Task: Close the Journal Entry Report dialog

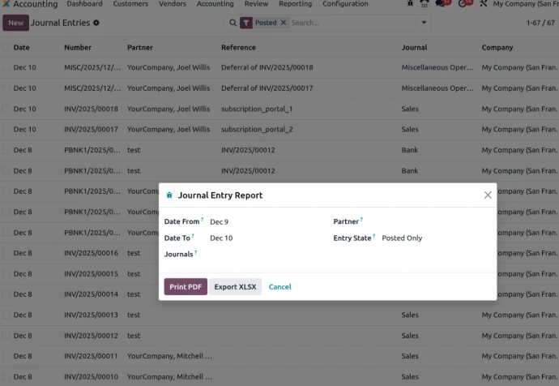Action: coord(488,195)
